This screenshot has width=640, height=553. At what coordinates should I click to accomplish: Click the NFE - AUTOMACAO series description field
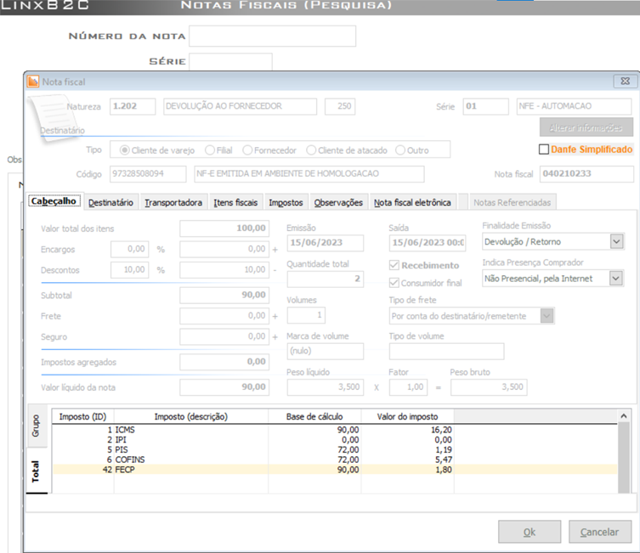(574, 106)
